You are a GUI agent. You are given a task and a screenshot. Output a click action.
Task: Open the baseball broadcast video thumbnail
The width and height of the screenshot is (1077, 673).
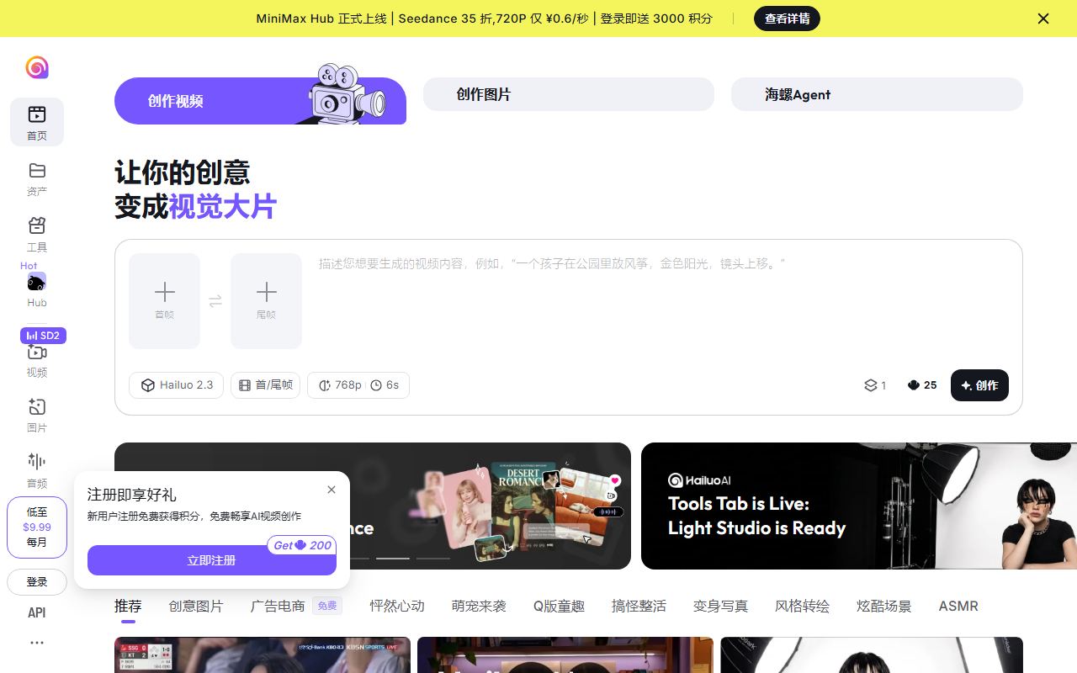tap(263, 654)
